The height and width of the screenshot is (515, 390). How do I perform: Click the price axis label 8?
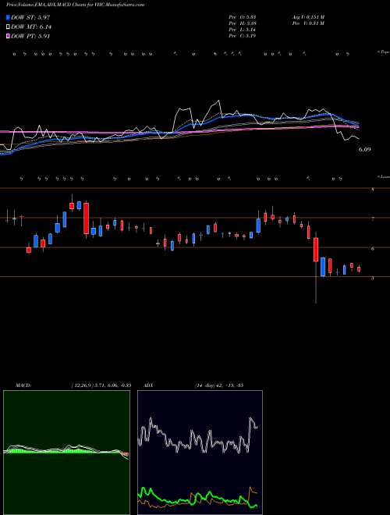coord(373,190)
